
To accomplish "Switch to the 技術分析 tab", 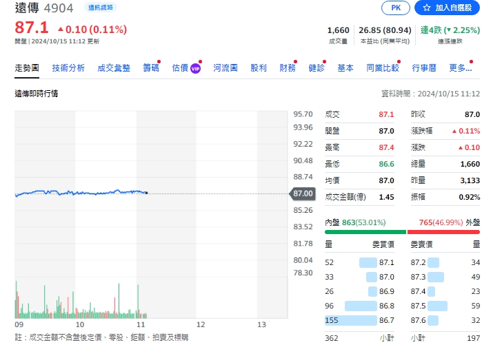I will pyautogui.click(x=68, y=67).
